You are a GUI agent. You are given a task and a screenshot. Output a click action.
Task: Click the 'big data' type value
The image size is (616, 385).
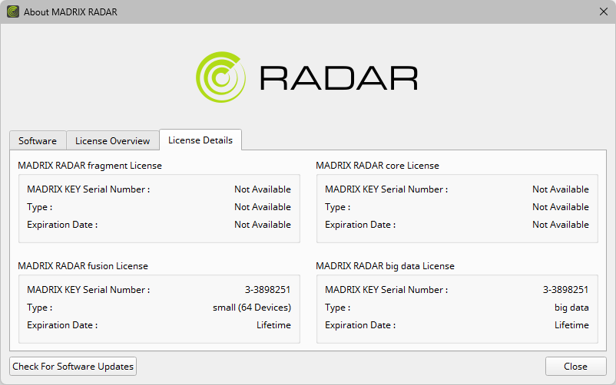coord(571,308)
